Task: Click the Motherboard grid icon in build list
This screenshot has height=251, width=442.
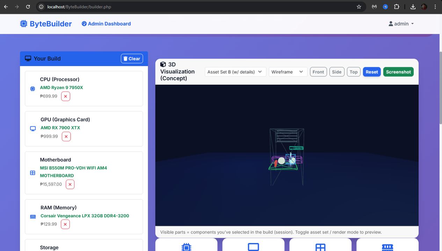Action: pos(32,173)
